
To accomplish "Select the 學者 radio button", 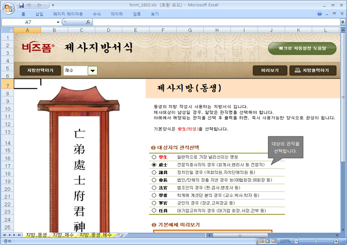I will [154, 195].
